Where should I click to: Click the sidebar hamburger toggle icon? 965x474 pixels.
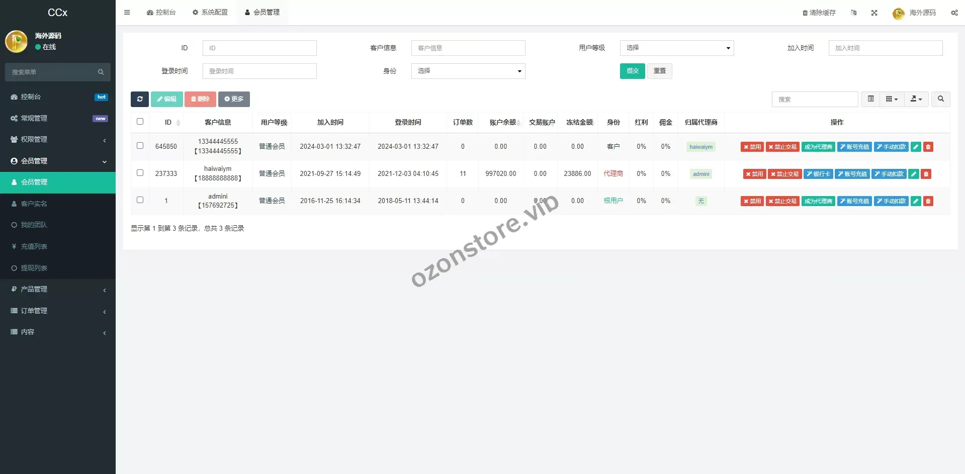(127, 13)
